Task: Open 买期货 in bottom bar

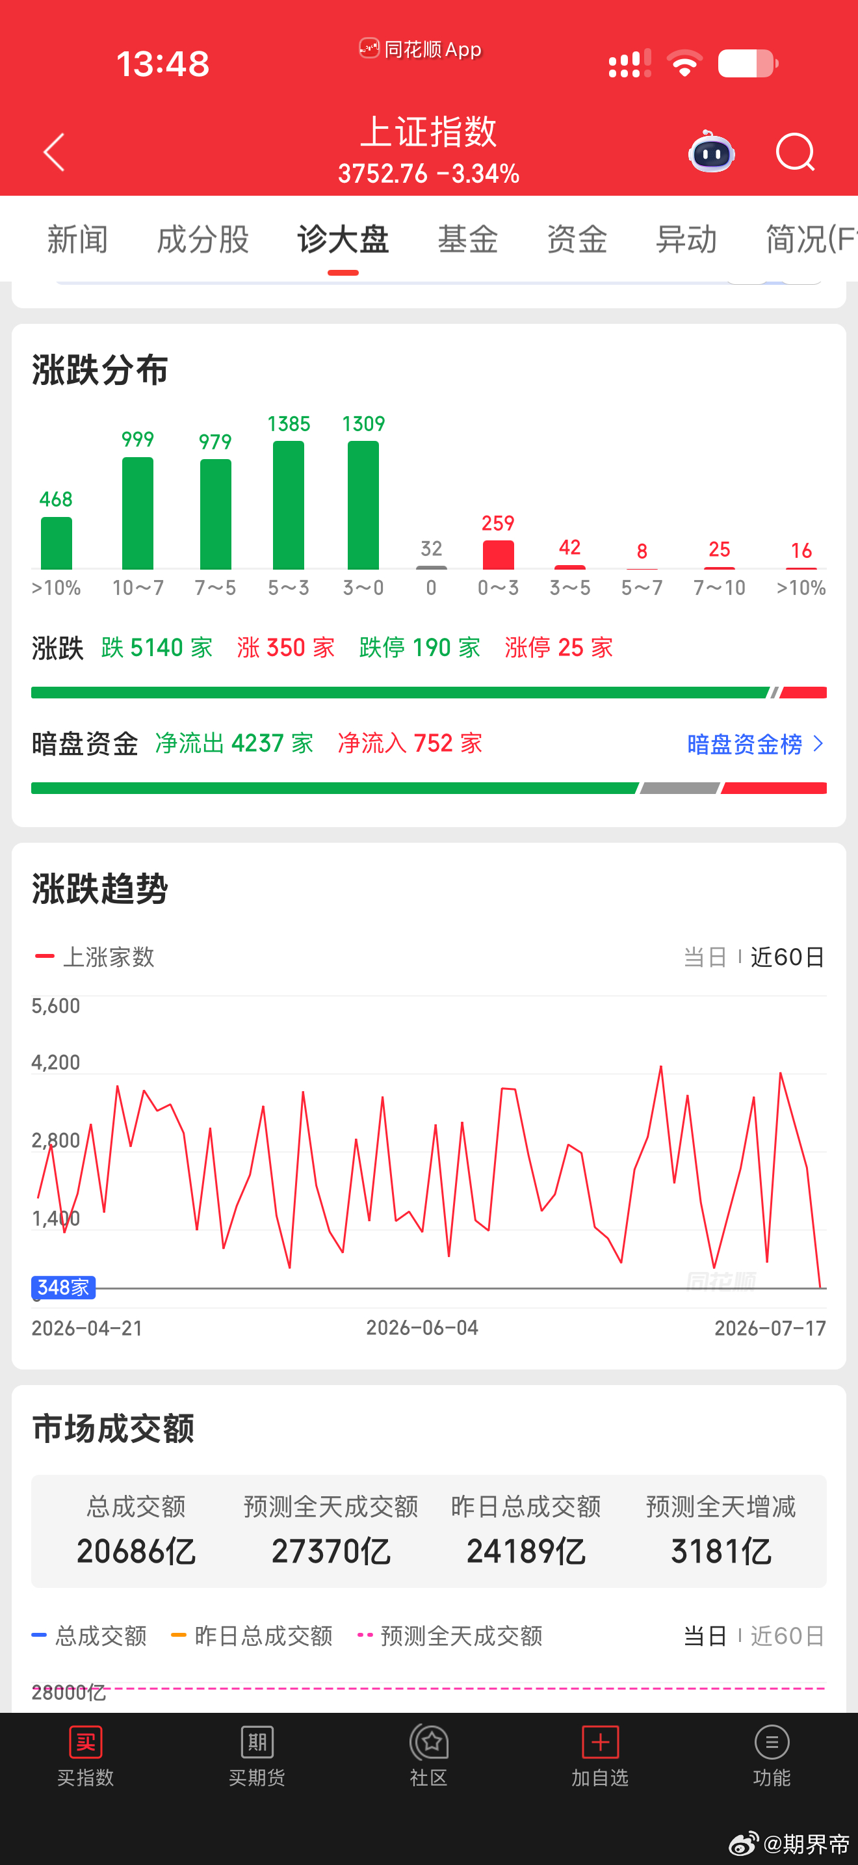Action: tap(257, 1755)
